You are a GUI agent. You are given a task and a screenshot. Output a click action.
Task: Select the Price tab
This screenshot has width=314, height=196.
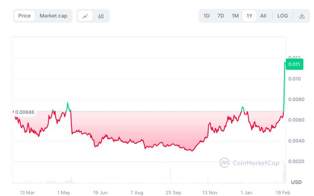pos(24,16)
